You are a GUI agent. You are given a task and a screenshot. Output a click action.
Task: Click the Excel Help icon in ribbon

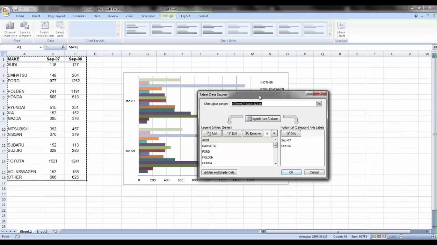tap(416, 16)
